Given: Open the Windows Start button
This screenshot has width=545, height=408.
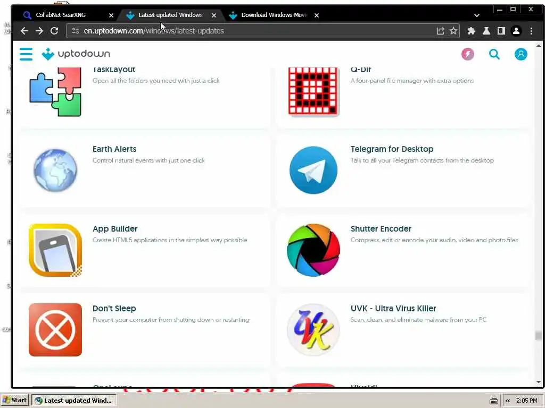Looking at the screenshot, I should pyautogui.click(x=15, y=401).
